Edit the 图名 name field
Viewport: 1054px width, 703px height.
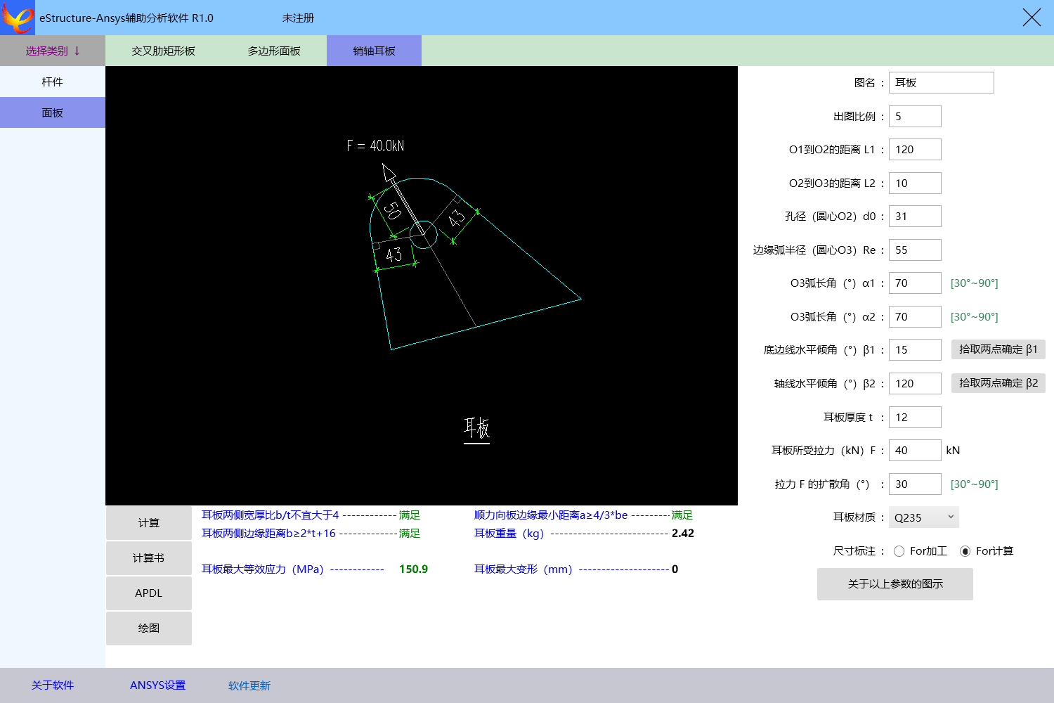point(942,82)
